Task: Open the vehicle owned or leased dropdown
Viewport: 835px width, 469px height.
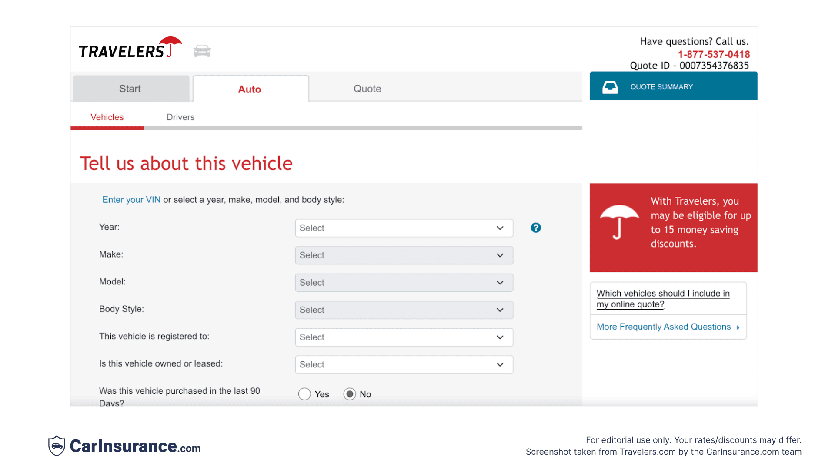Action: [404, 364]
